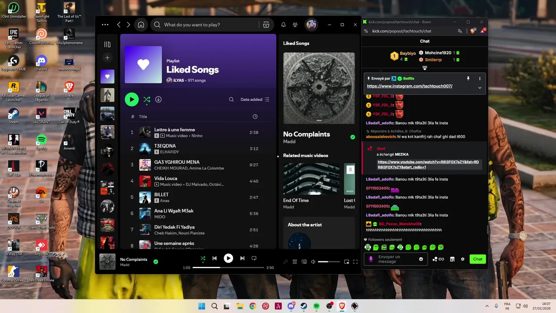
Task: Click the green Chat send button
Action: click(x=478, y=259)
